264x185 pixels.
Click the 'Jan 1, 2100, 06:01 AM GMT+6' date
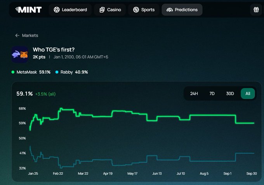[81, 57]
